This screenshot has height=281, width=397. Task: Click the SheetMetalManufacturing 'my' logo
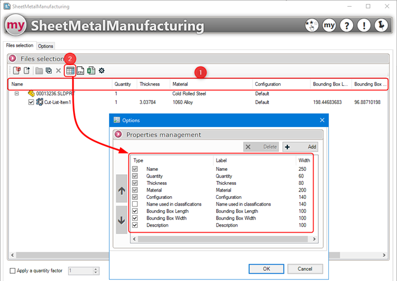pos(16,25)
